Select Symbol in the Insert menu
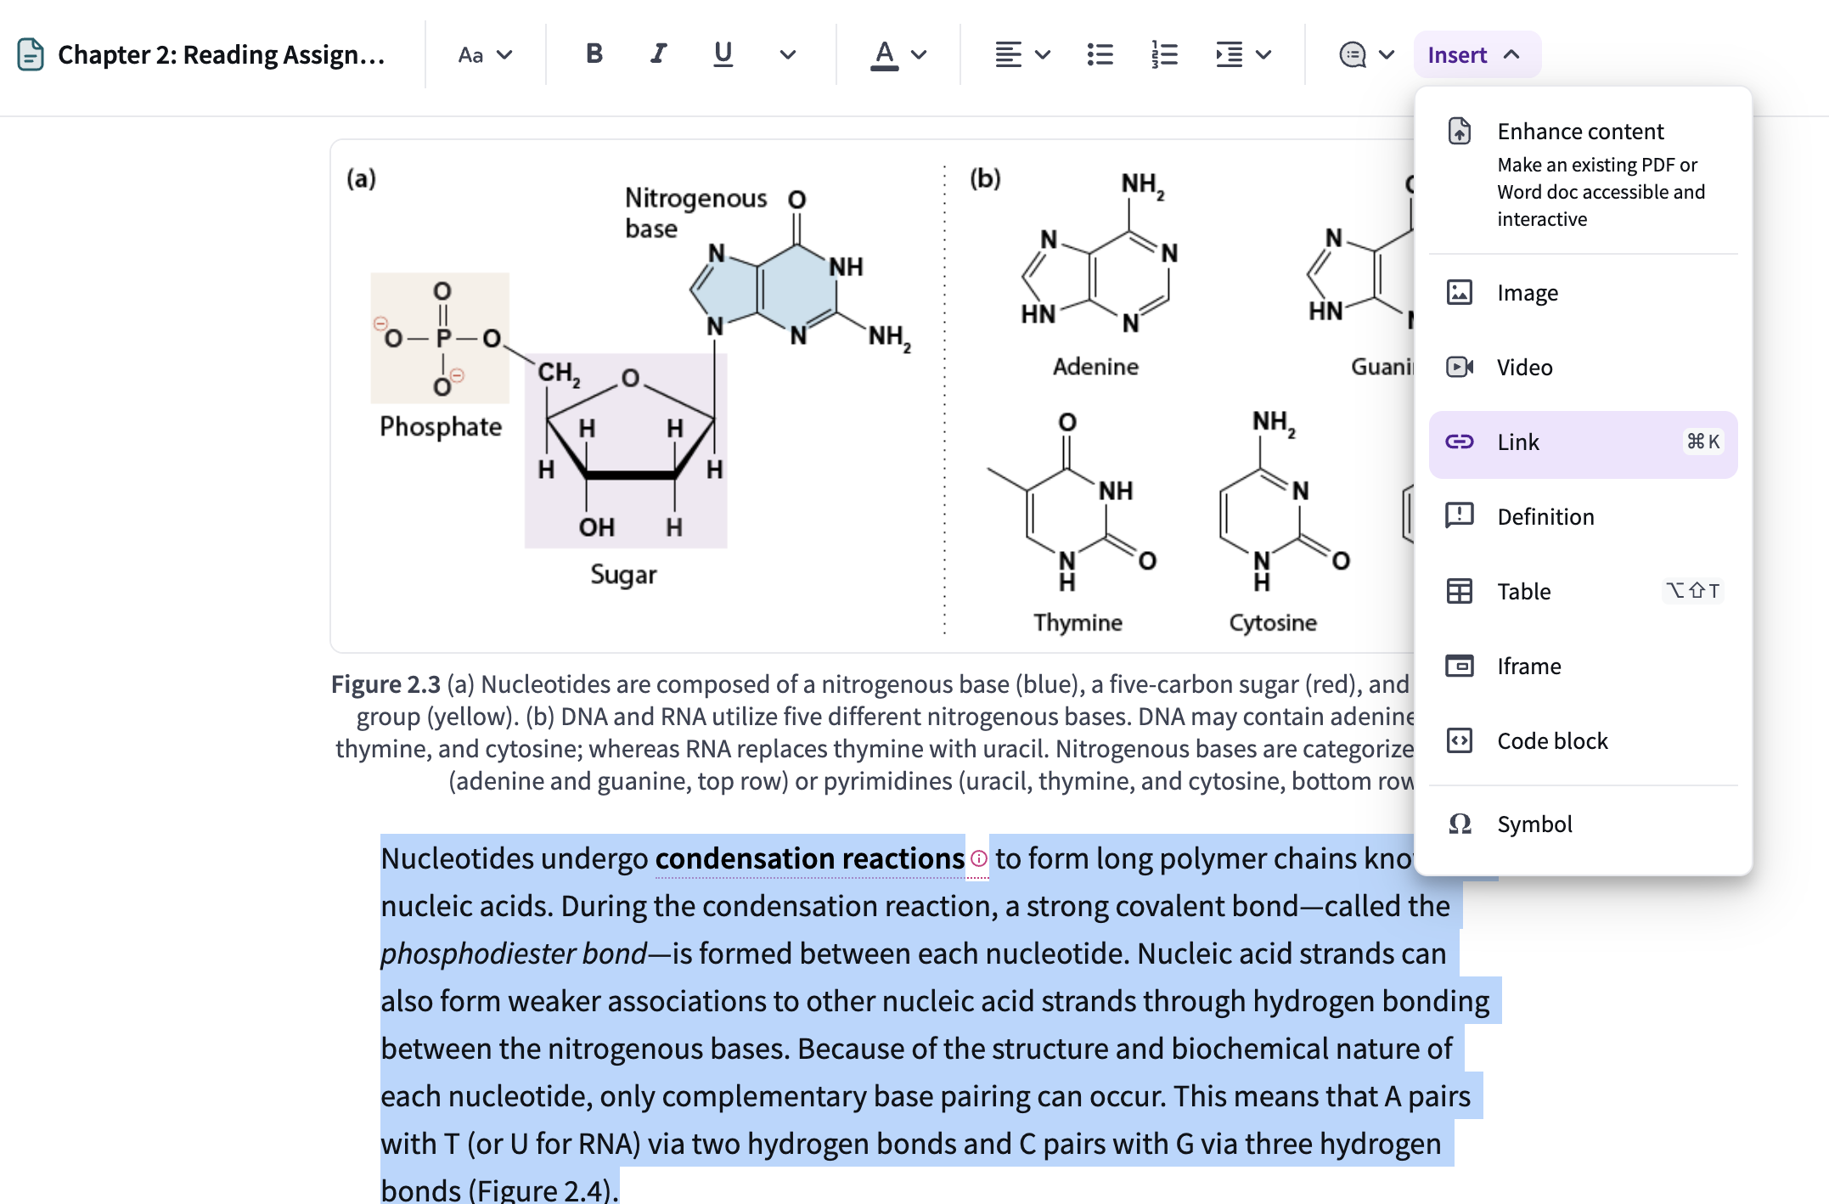This screenshot has width=1829, height=1204. click(x=1583, y=824)
